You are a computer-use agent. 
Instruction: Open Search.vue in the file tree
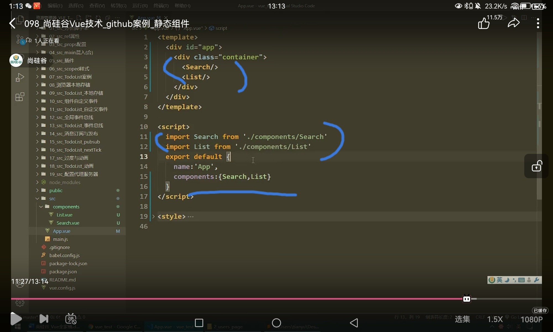coord(68,223)
